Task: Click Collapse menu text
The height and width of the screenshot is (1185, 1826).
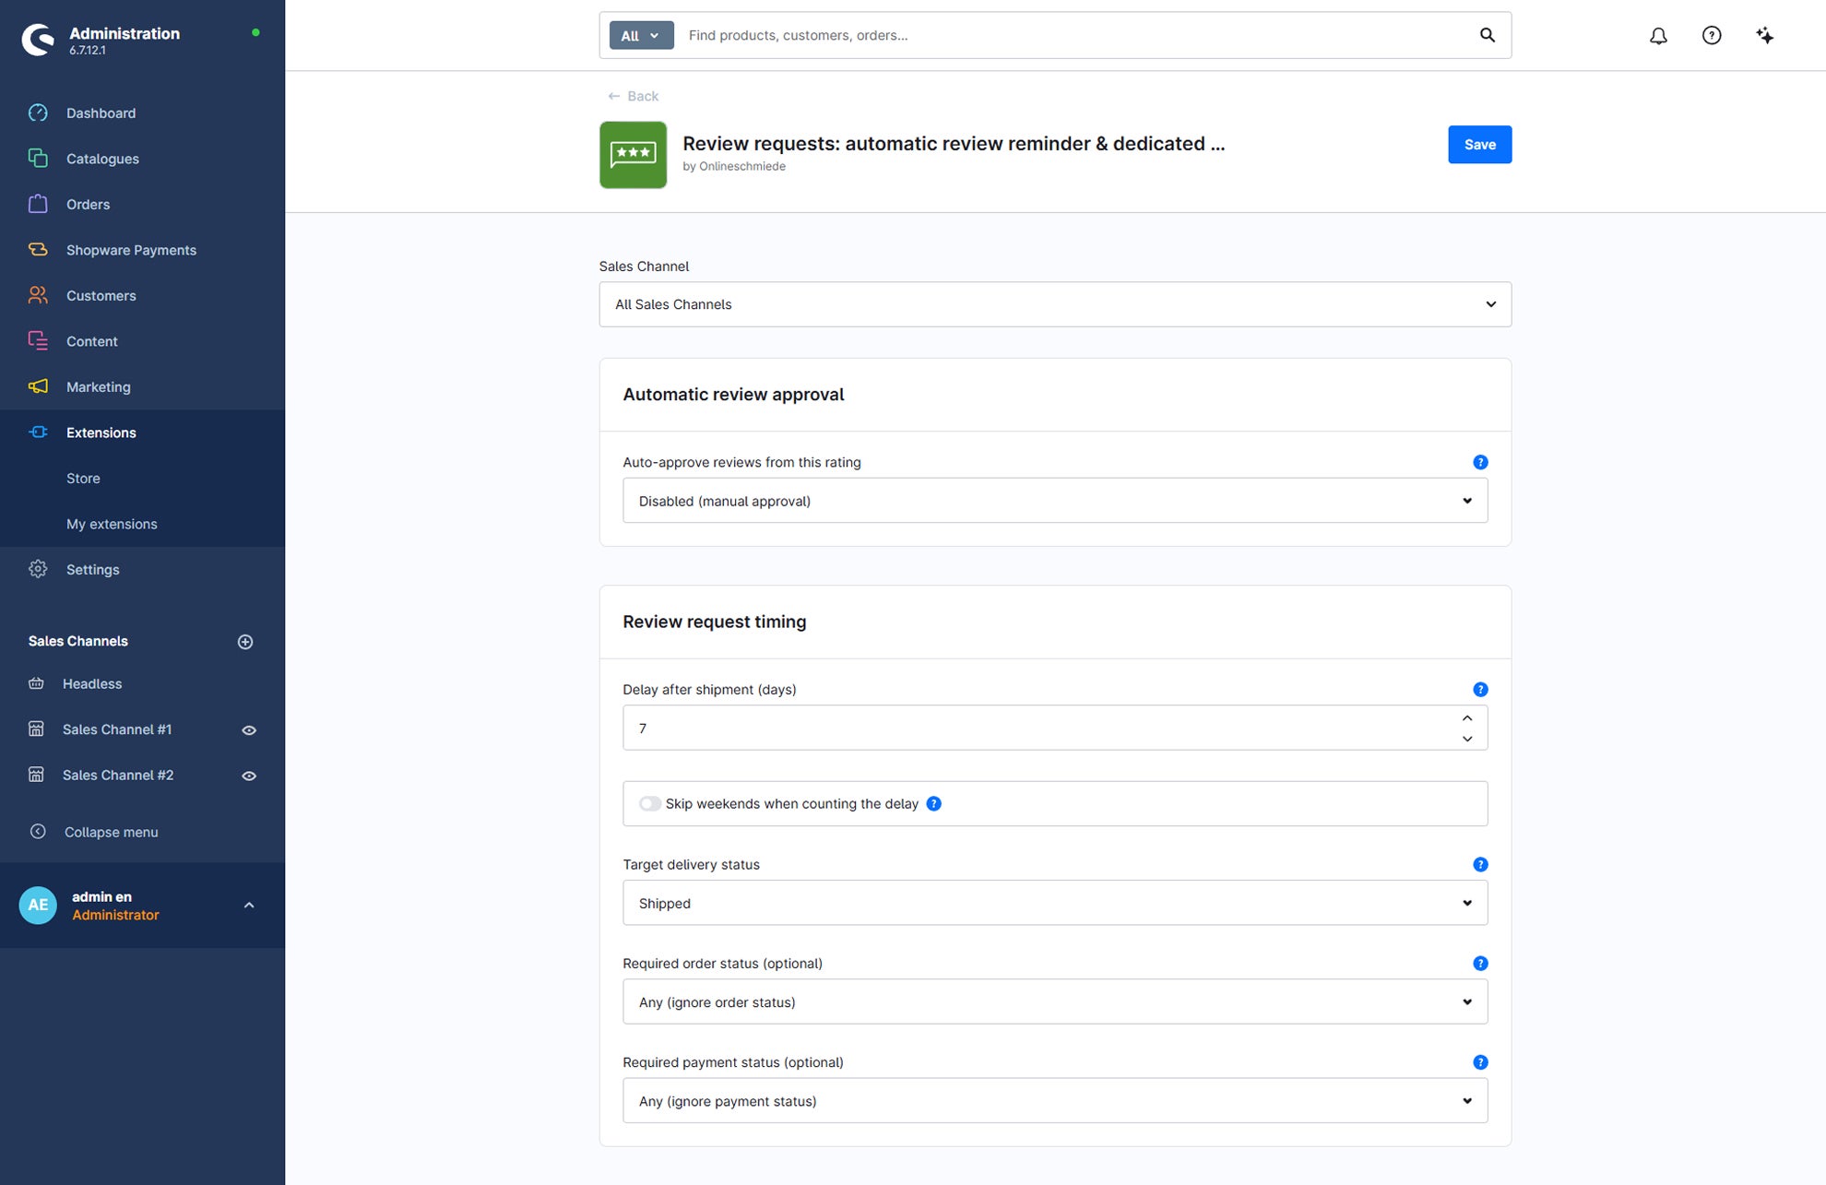Action: coord(112,832)
